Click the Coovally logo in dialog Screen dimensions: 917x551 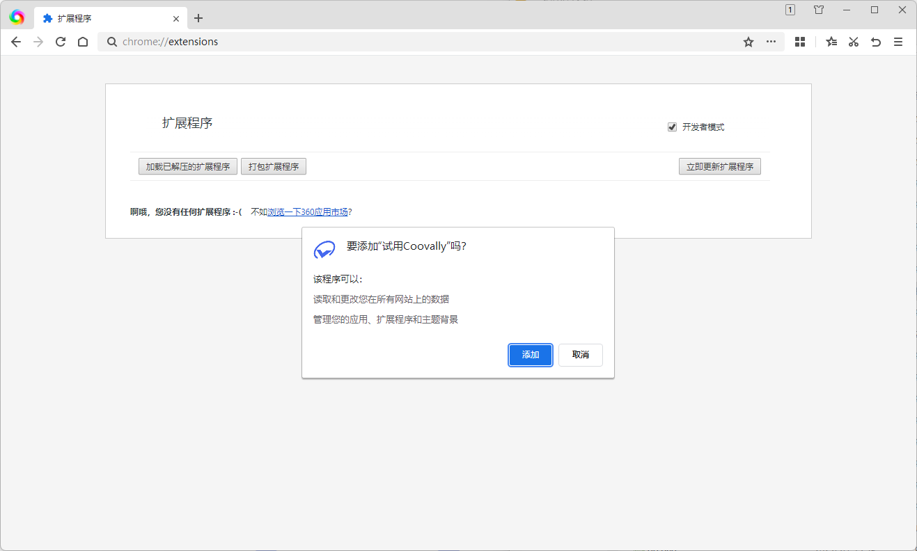coord(324,249)
